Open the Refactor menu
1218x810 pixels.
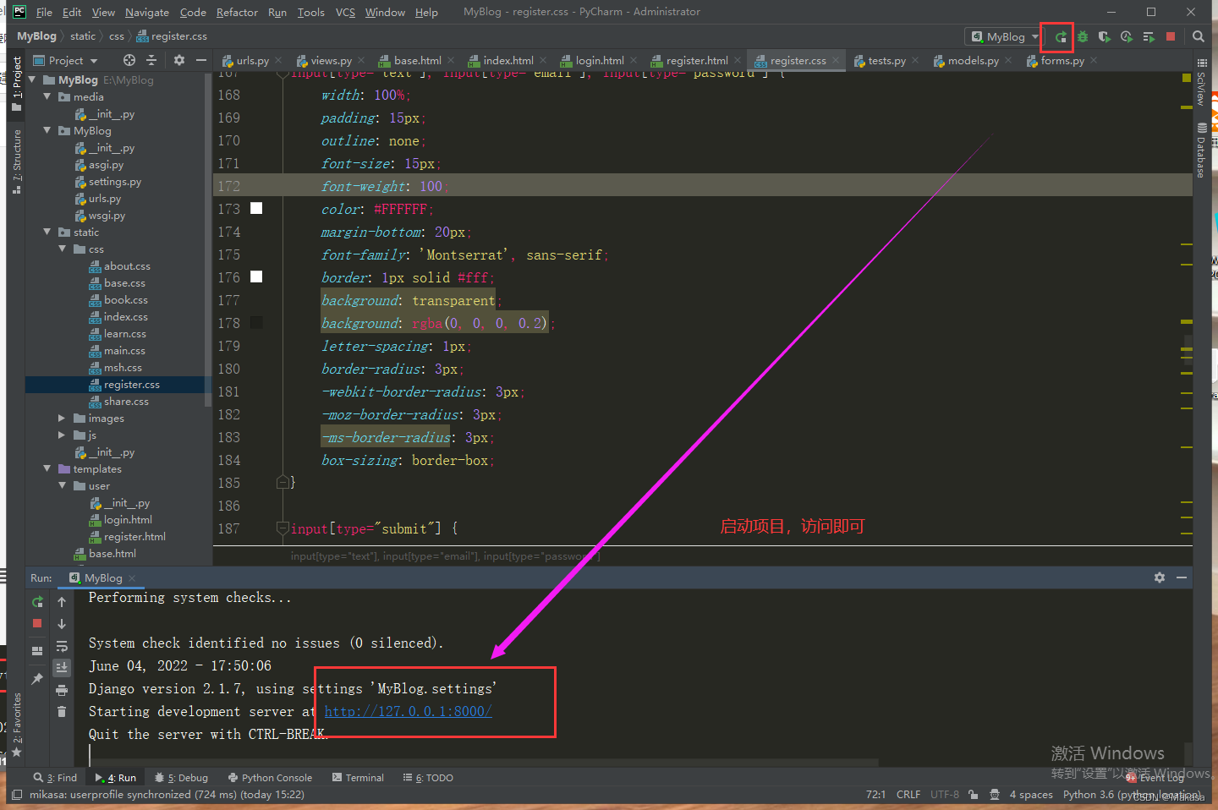(x=237, y=12)
